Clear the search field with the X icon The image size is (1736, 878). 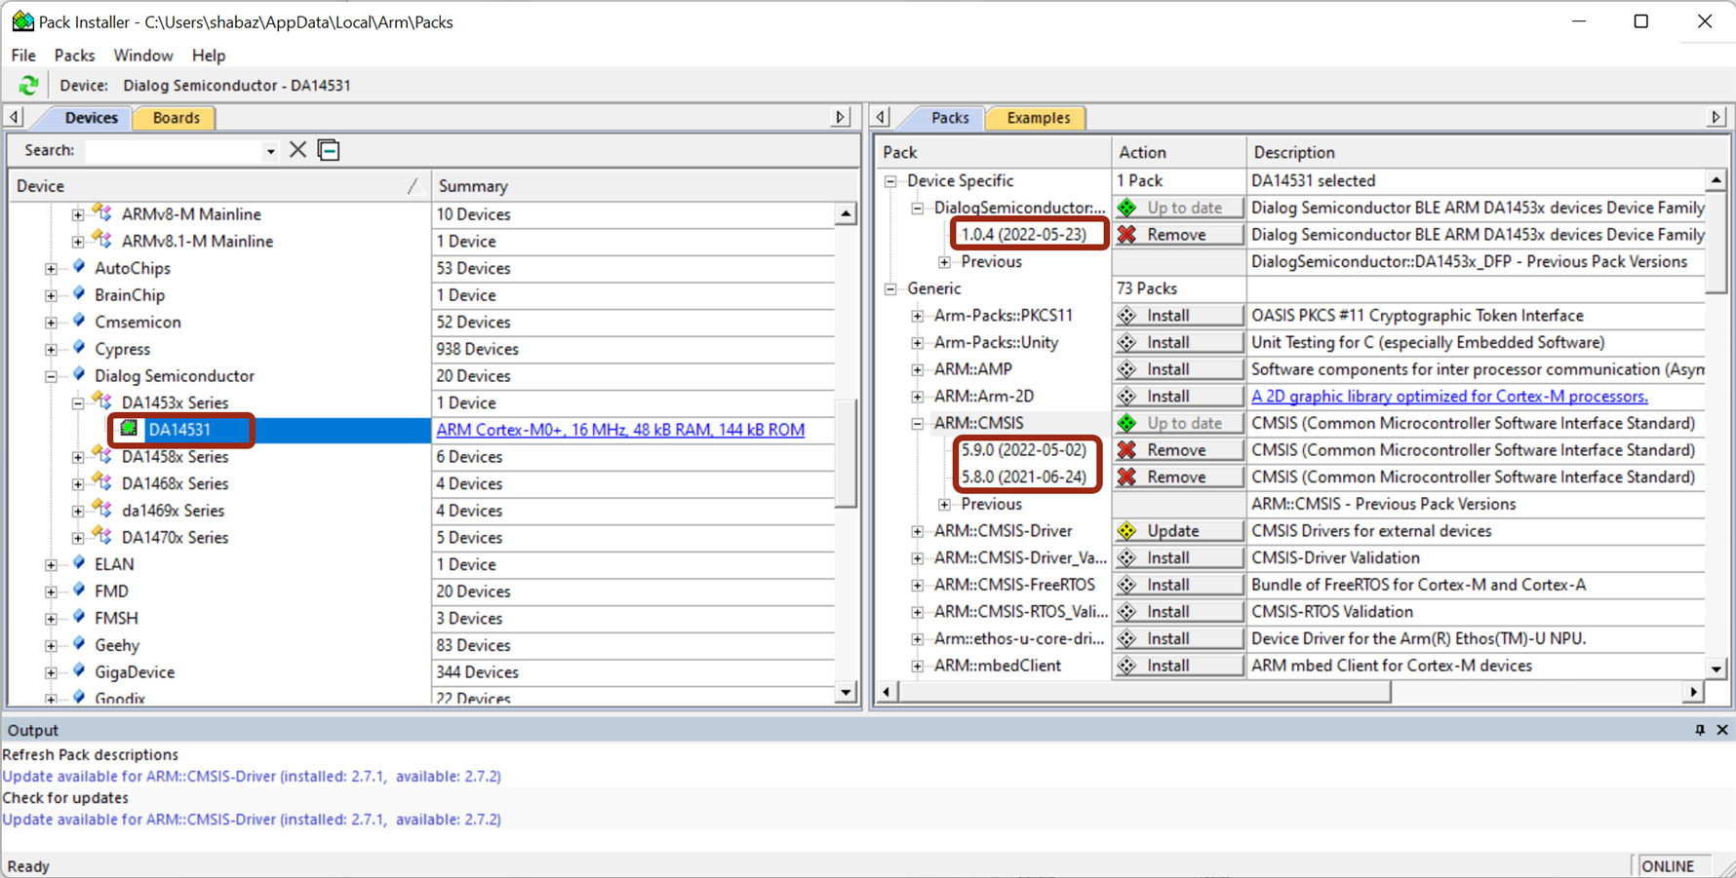[297, 150]
